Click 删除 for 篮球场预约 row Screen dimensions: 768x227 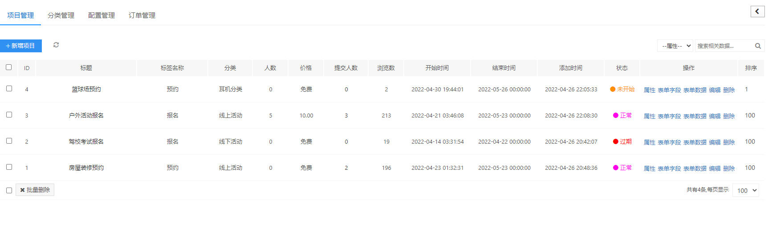pos(729,90)
